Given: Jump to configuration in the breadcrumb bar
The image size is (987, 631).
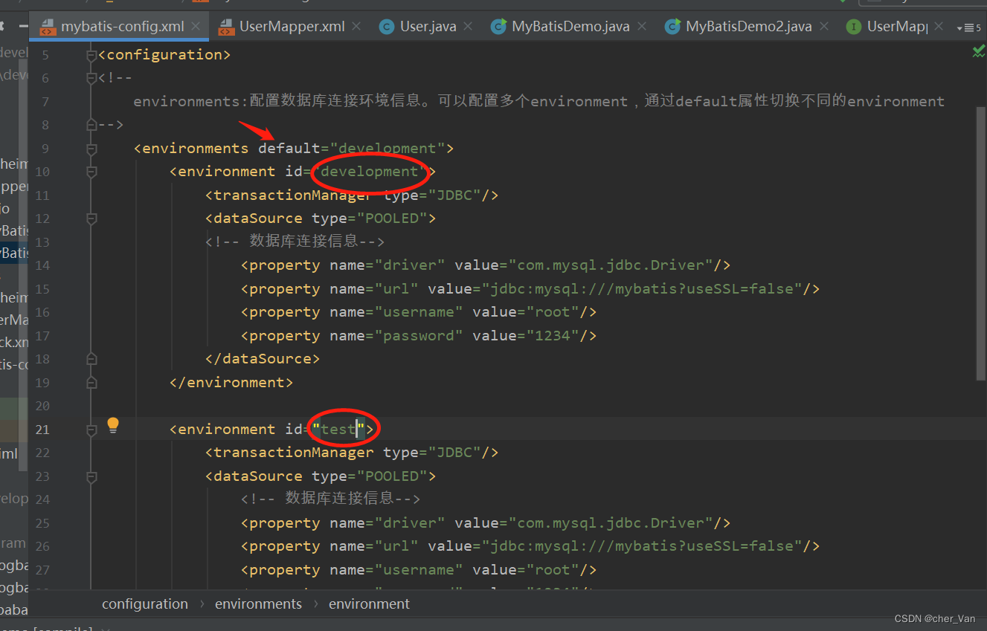Looking at the screenshot, I should tap(145, 604).
